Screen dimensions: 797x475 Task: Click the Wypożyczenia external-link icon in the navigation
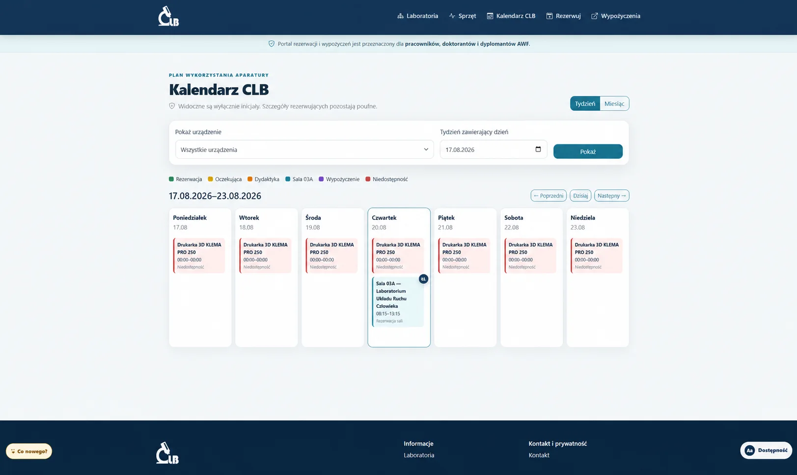(x=595, y=16)
